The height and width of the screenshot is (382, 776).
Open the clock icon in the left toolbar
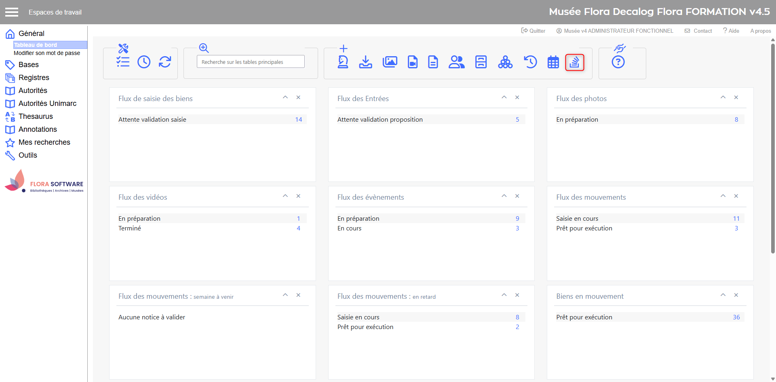144,62
